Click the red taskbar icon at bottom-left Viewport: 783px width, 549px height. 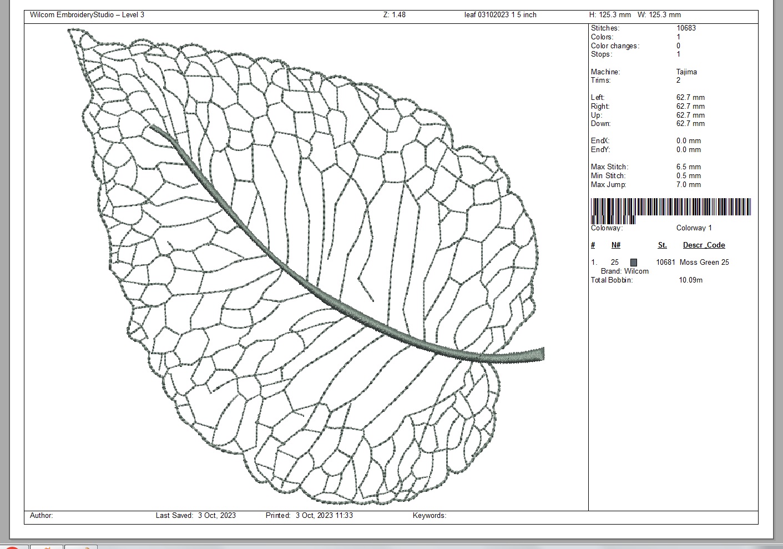pos(12,547)
